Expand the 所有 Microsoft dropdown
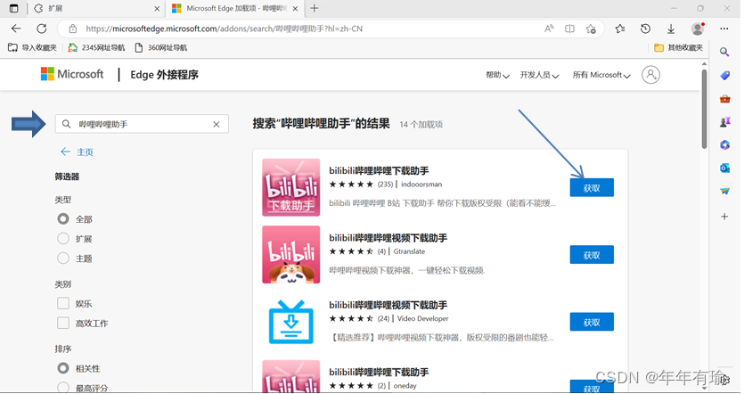Image resolution: width=744 pixels, height=394 pixels. tap(601, 75)
